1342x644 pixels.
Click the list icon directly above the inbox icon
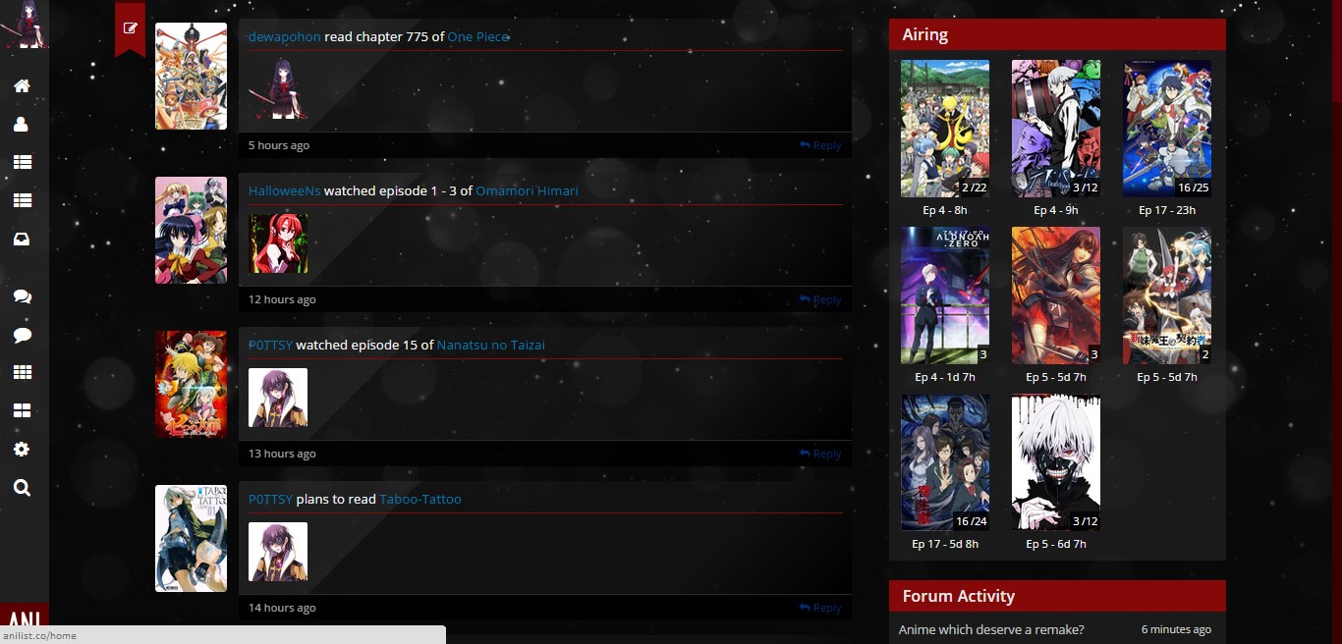pos(22,200)
